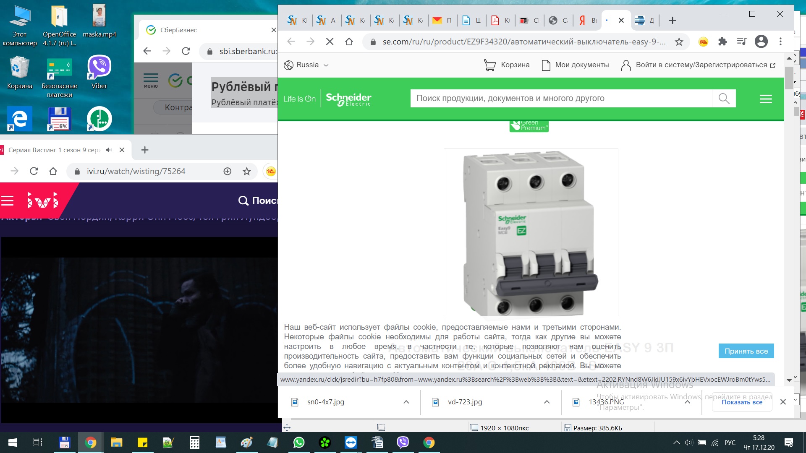Screen dimensions: 806x453
Task: Bookmark the ivi.ru page
Action: pos(247,171)
